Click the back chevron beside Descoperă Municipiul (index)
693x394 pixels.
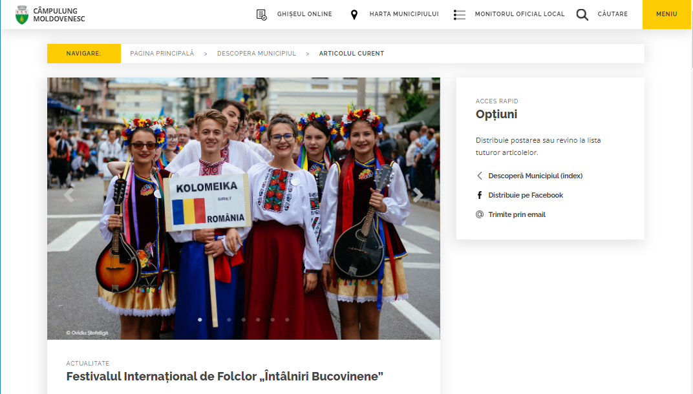point(480,176)
